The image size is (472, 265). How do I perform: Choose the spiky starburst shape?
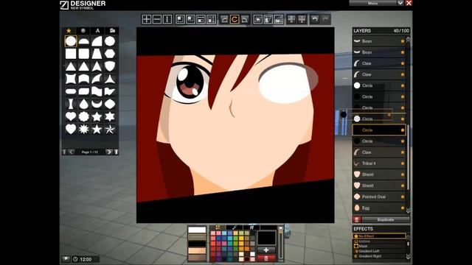click(x=83, y=130)
